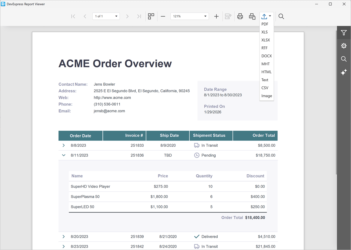The width and height of the screenshot is (351, 250).
Task: Open the multipage view mode
Action: coord(151,16)
